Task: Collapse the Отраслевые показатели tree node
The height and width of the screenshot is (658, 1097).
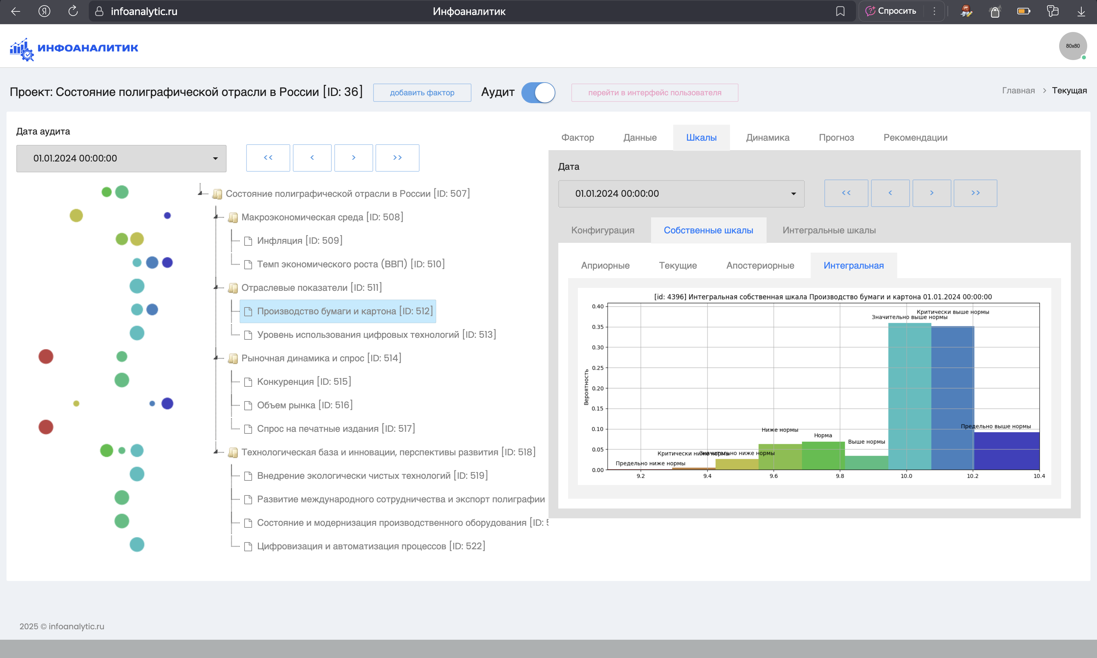Action: (216, 287)
